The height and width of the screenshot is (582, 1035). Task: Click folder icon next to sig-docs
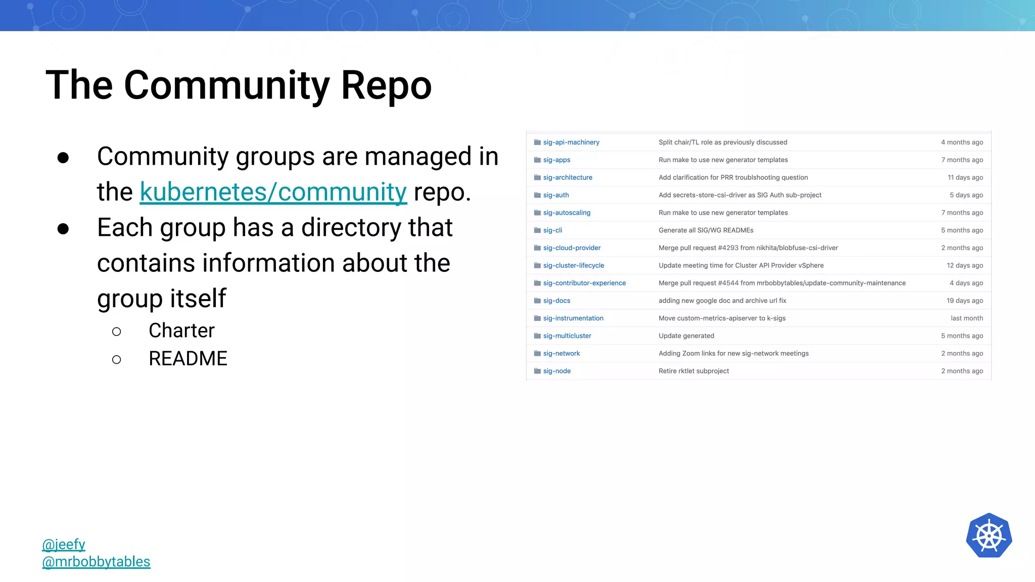click(537, 301)
